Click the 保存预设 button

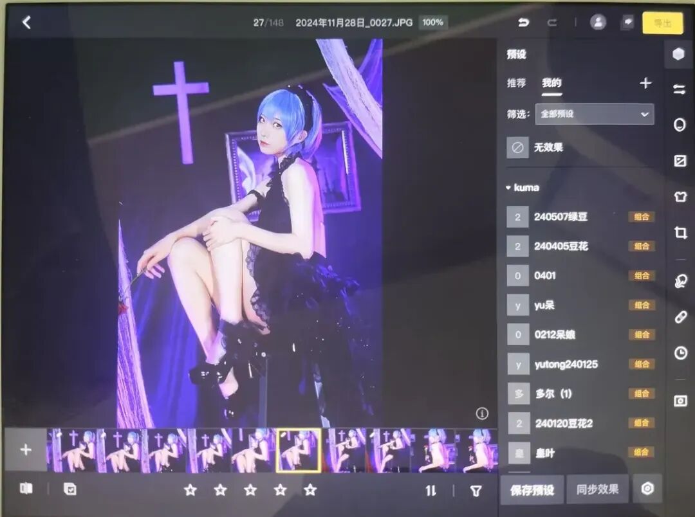pos(532,489)
